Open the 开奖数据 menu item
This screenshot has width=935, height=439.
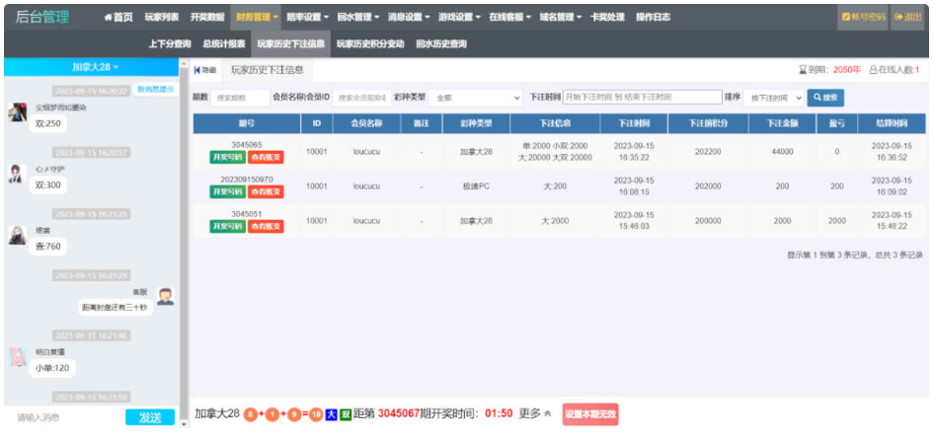[x=207, y=18]
